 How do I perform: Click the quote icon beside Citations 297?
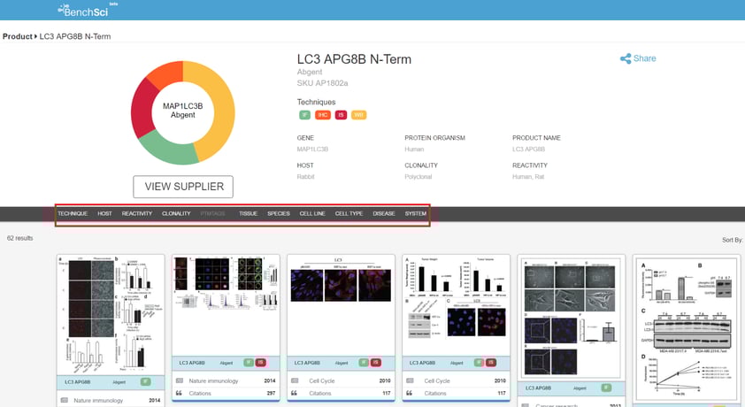pos(179,393)
